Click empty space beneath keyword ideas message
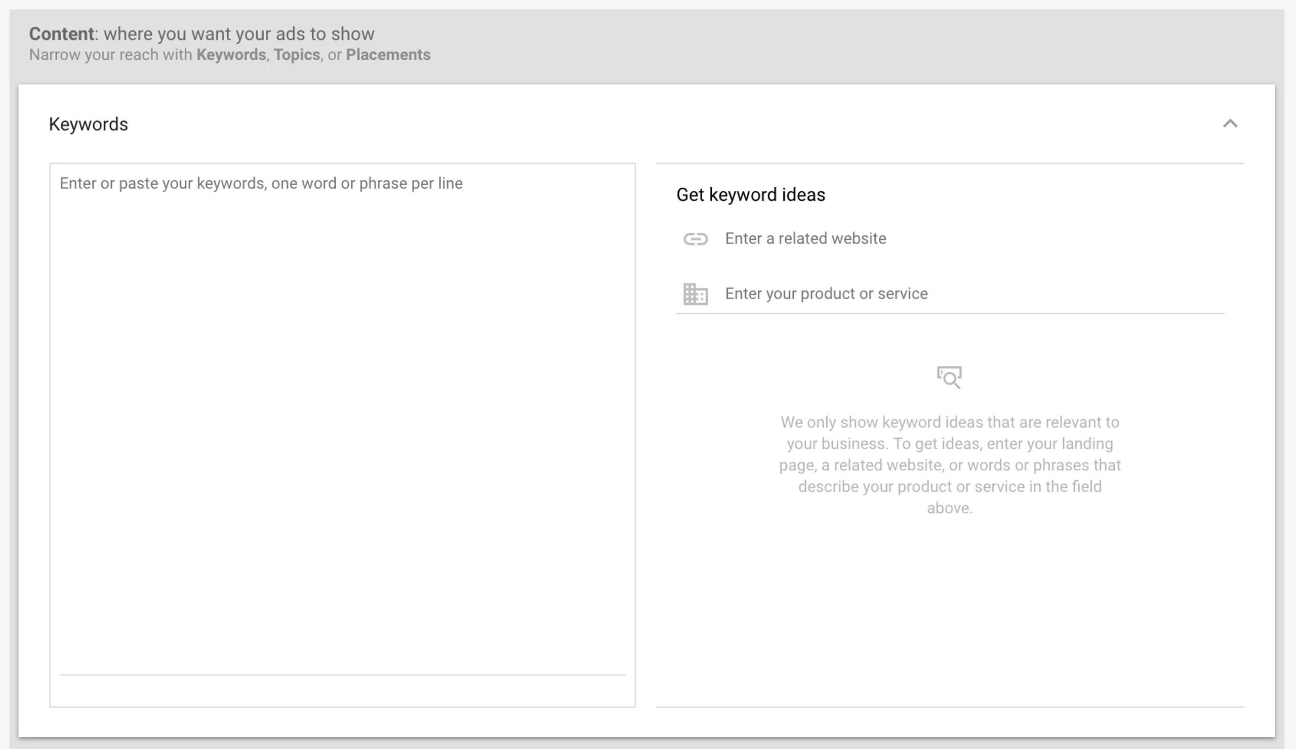 (x=949, y=612)
